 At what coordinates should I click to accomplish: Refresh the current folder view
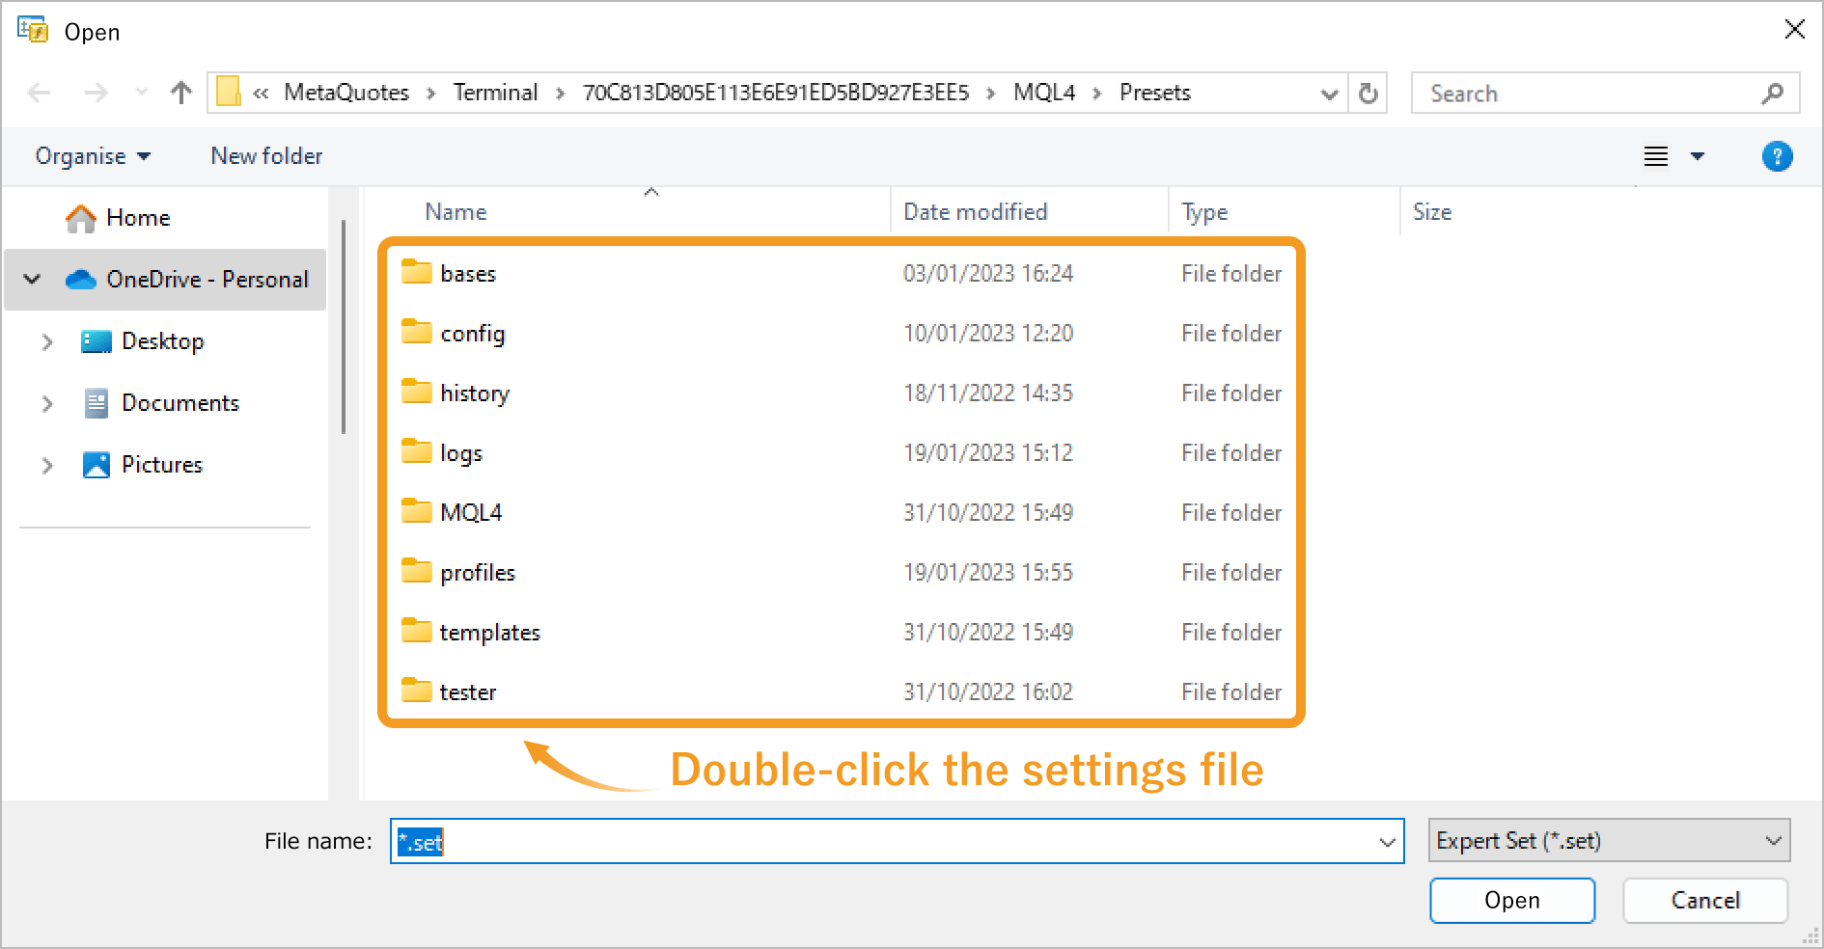[x=1368, y=93]
